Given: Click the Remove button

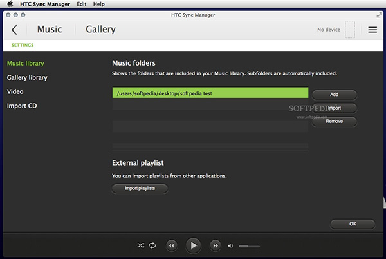Looking at the screenshot, I should click(335, 121).
